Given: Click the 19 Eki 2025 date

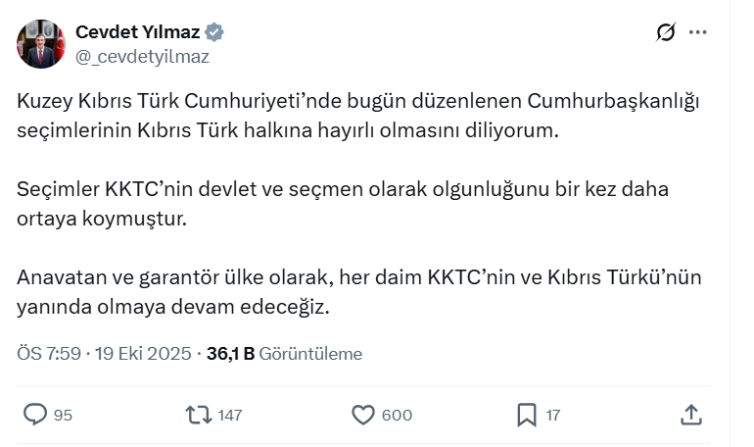Looking at the screenshot, I should tap(144, 354).
